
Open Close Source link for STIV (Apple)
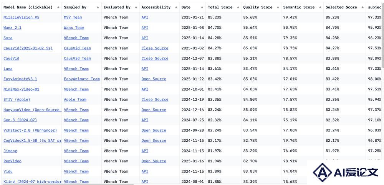pyautogui.click(x=155, y=100)
